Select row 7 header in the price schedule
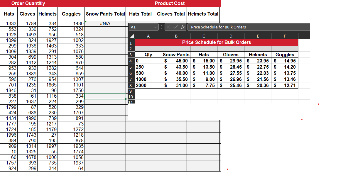 [131, 79]
